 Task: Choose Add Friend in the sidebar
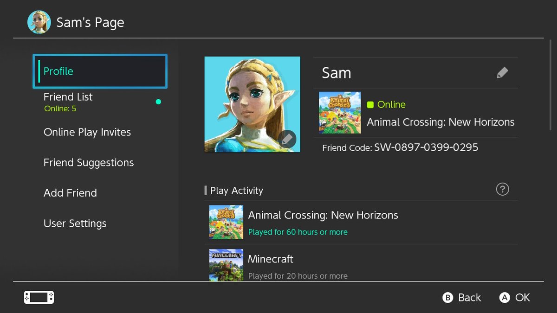point(70,193)
